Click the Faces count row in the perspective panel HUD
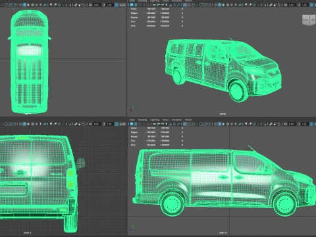This screenshot has width=316, height=237. click(x=157, y=17)
